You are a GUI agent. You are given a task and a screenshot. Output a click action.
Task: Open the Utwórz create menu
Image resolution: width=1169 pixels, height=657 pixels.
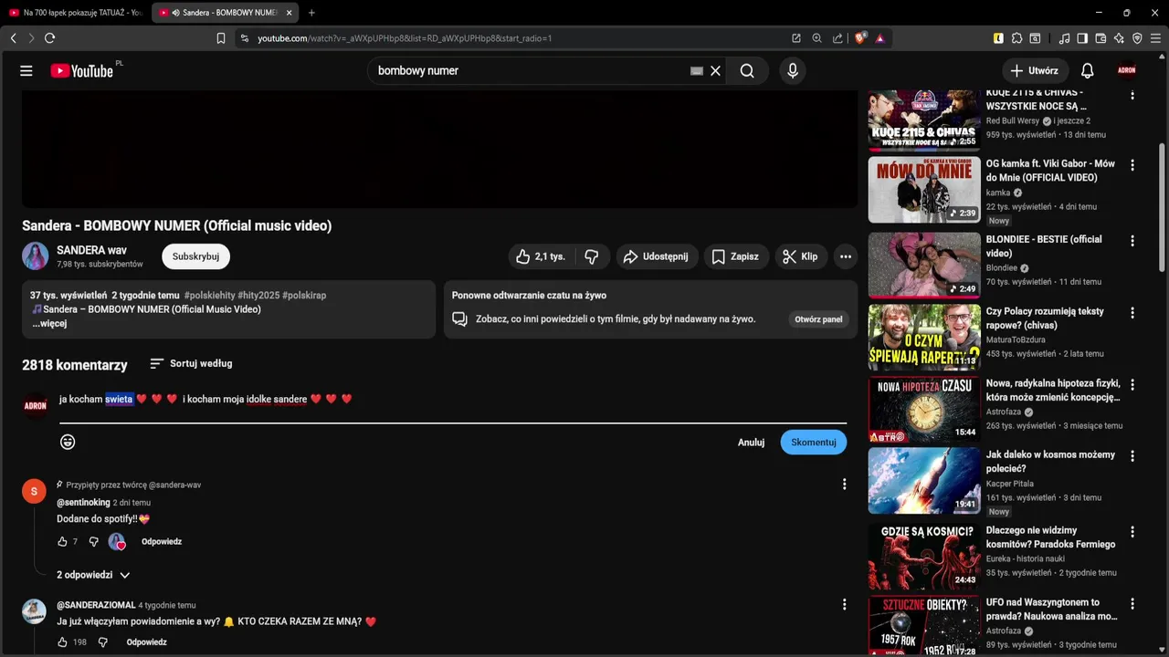1035,71
